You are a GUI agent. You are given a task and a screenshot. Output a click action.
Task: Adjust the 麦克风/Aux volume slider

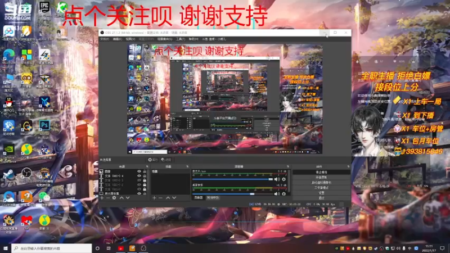[x=233, y=179]
